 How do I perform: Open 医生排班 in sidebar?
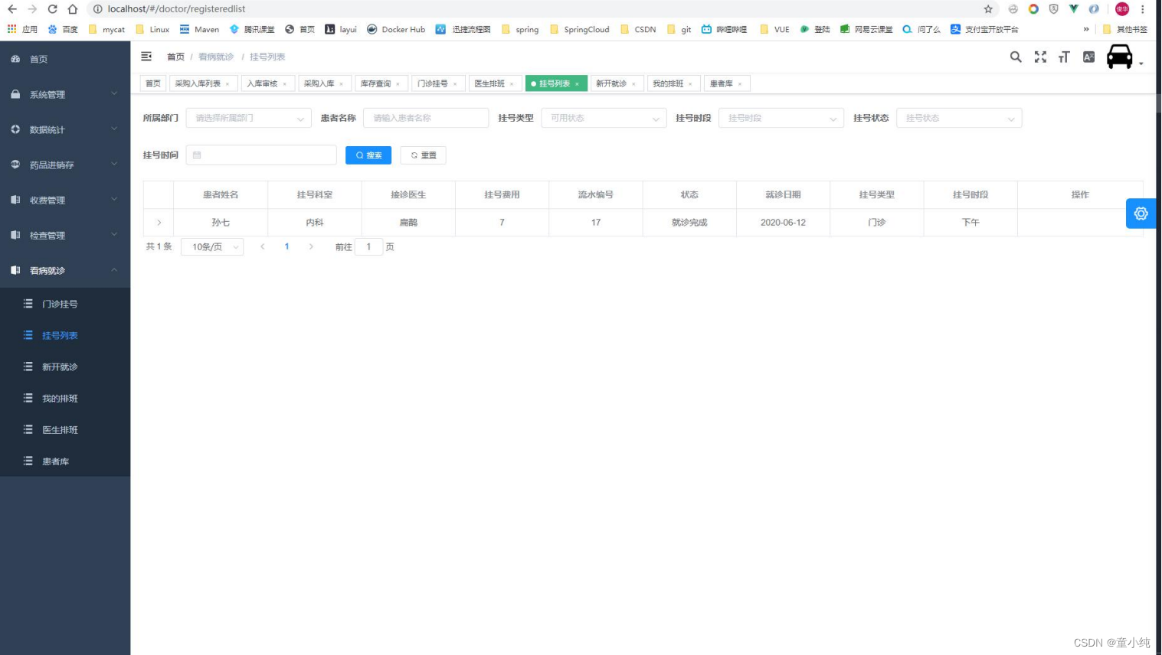pyautogui.click(x=65, y=429)
